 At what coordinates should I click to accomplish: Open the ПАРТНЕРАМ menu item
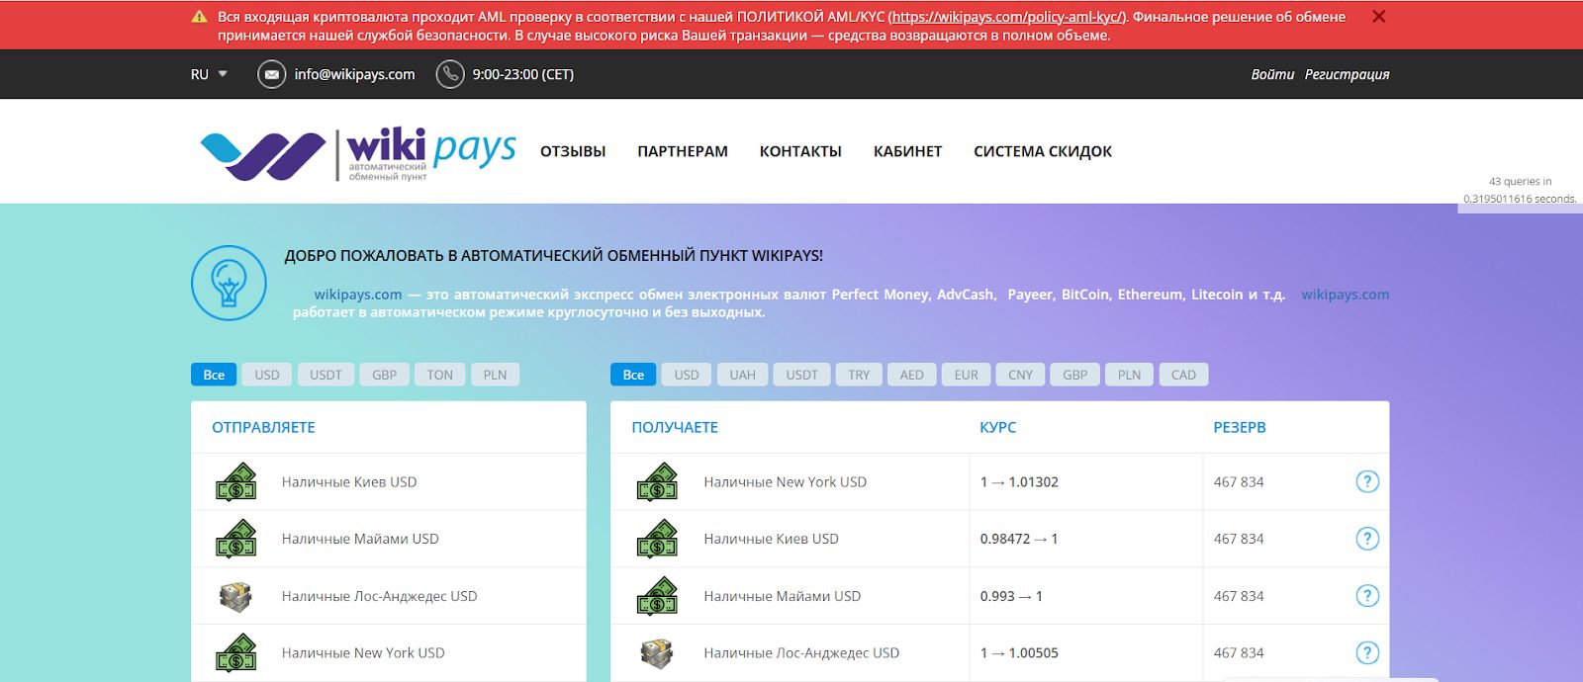point(683,151)
